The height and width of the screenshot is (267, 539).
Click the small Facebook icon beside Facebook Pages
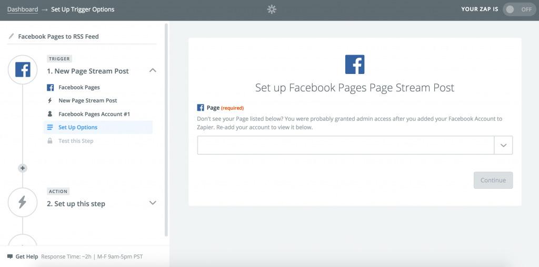(x=50, y=88)
